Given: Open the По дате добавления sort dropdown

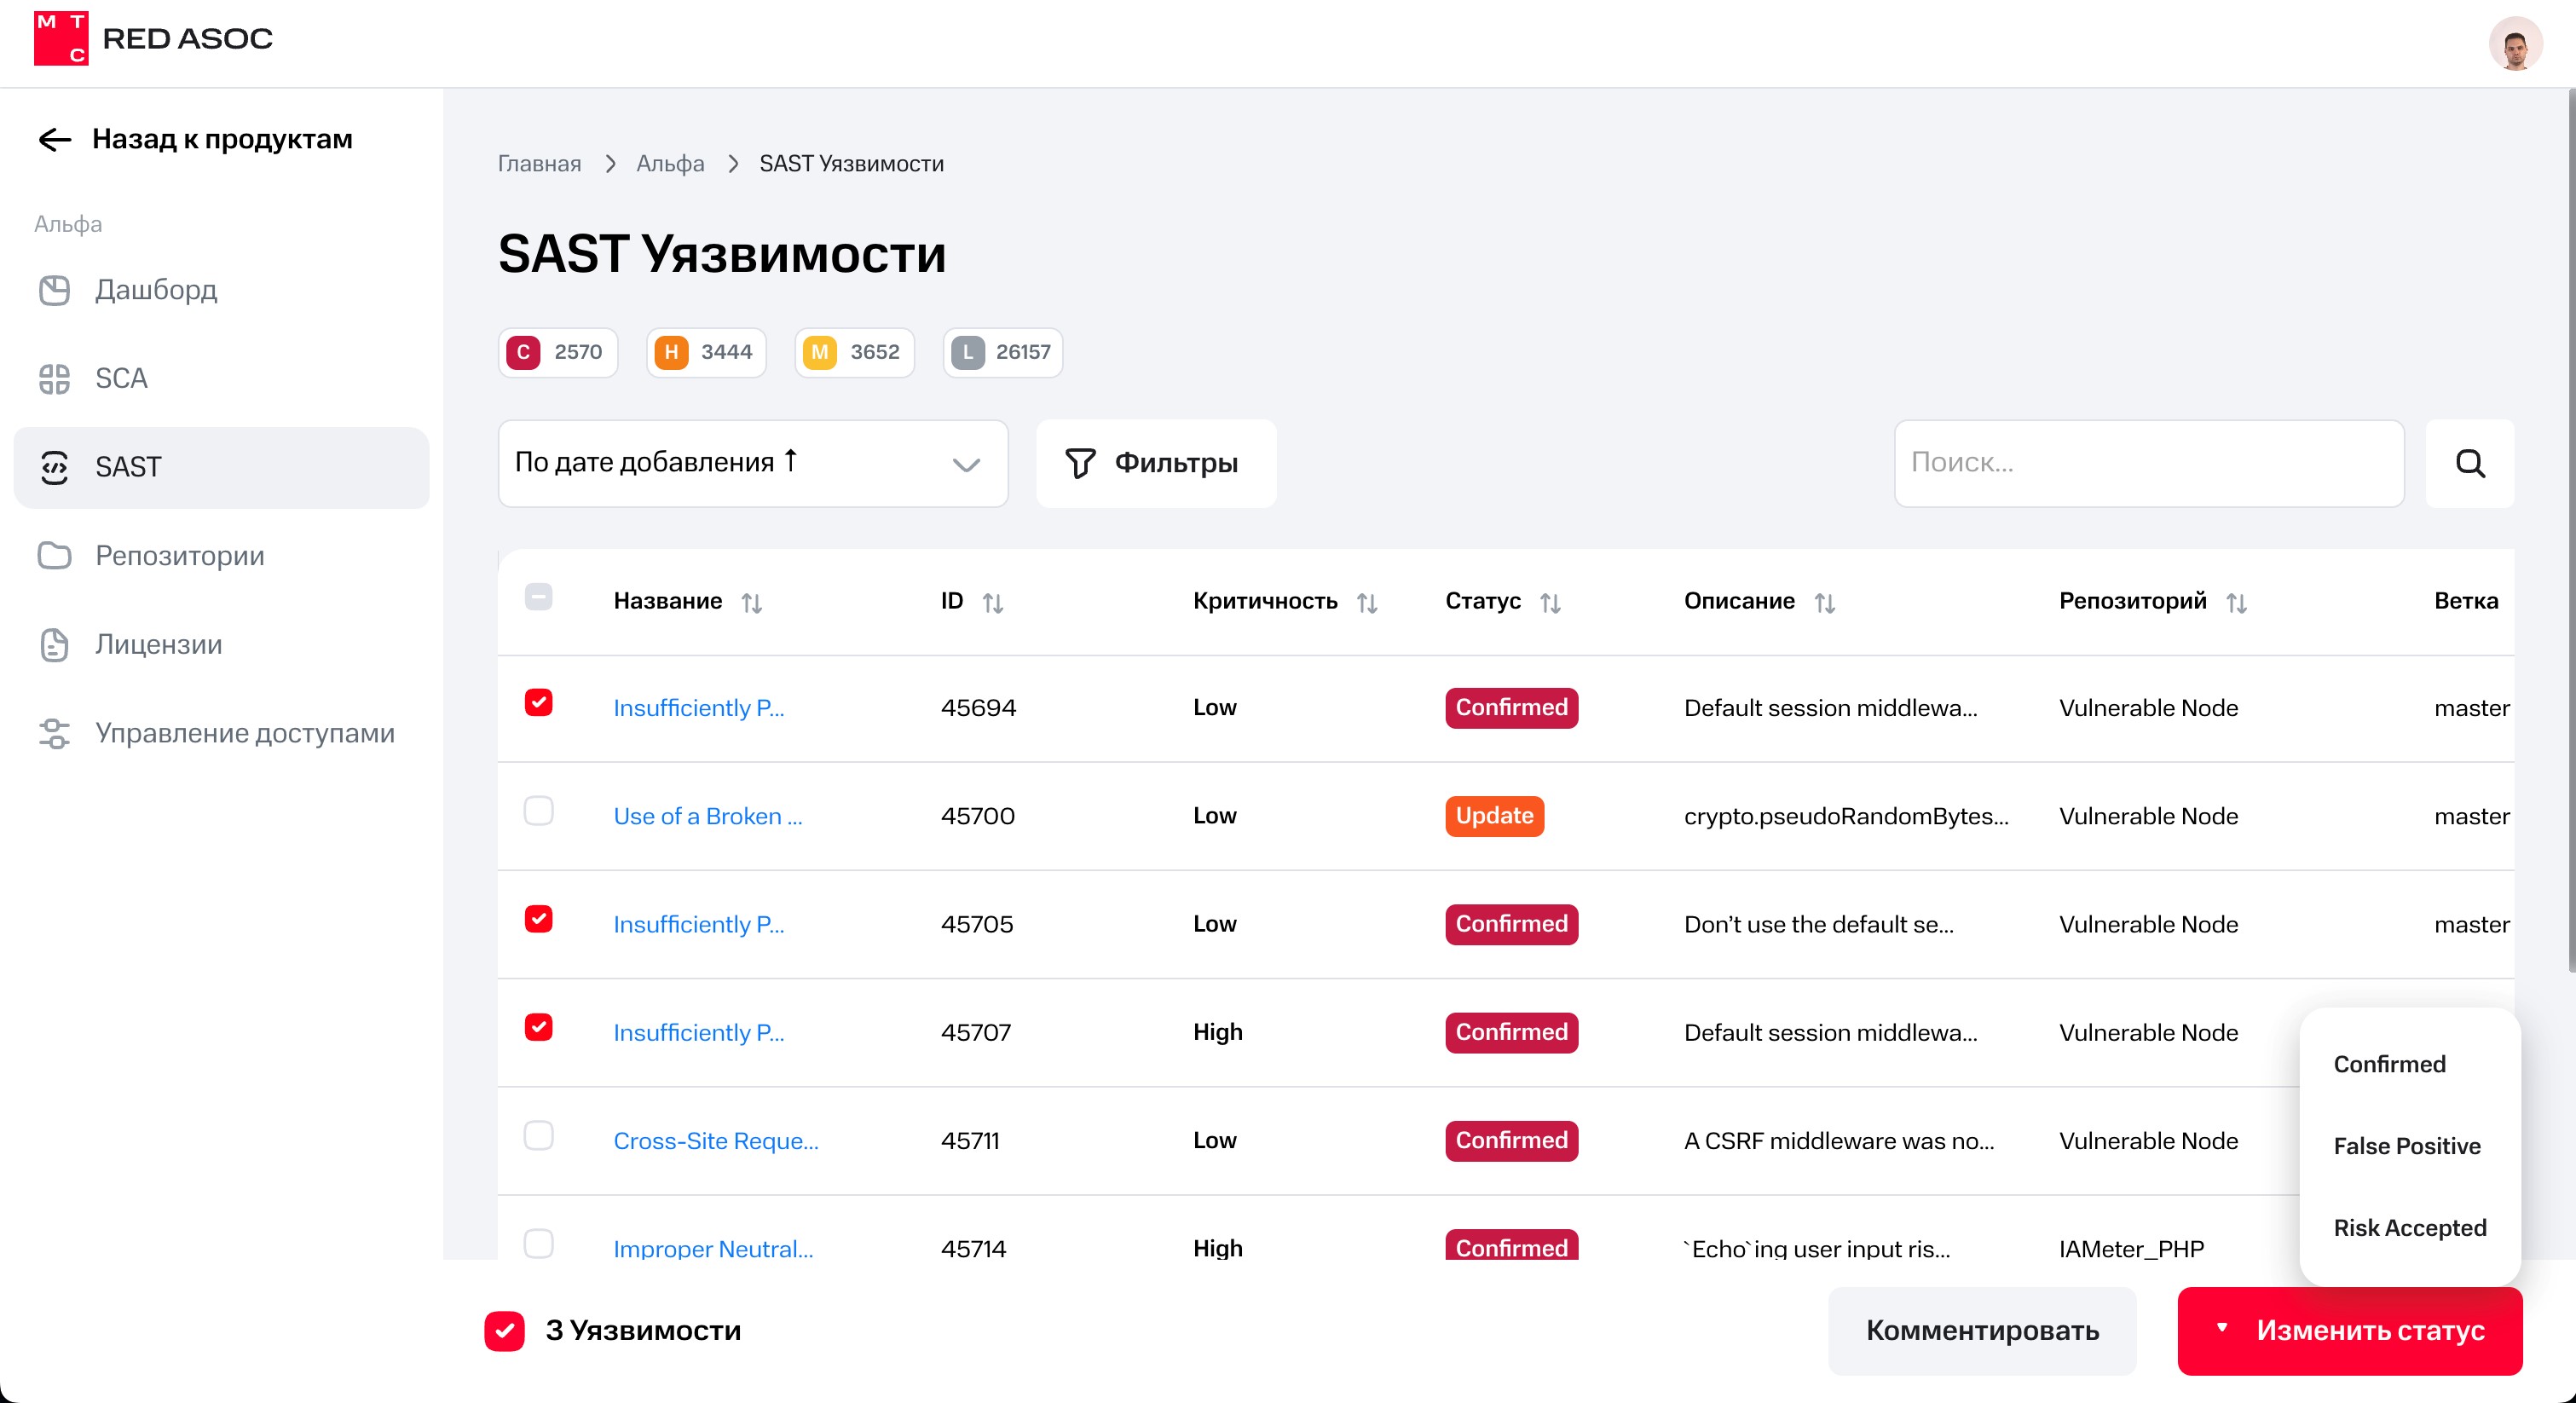Looking at the screenshot, I should tap(752, 463).
